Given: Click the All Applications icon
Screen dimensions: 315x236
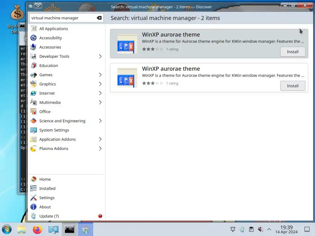Looking at the screenshot, I should tap(34, 29).
